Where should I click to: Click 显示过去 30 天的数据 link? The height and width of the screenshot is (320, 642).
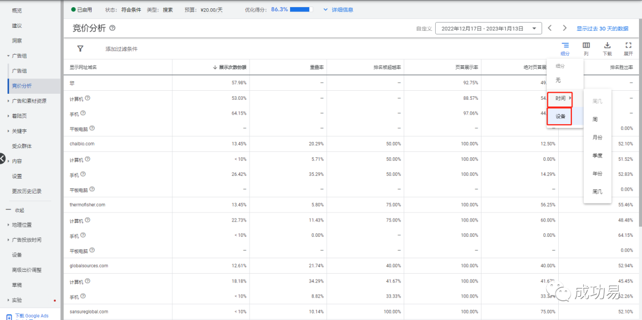tap(602, 28)
